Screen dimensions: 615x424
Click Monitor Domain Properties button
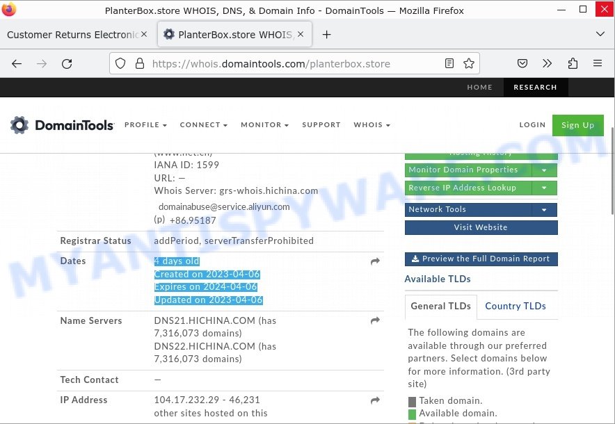click(468, 170)
